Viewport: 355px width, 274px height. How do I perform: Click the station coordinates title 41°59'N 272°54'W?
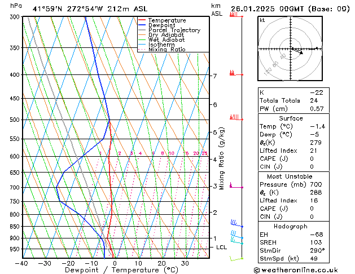point(68,9)
